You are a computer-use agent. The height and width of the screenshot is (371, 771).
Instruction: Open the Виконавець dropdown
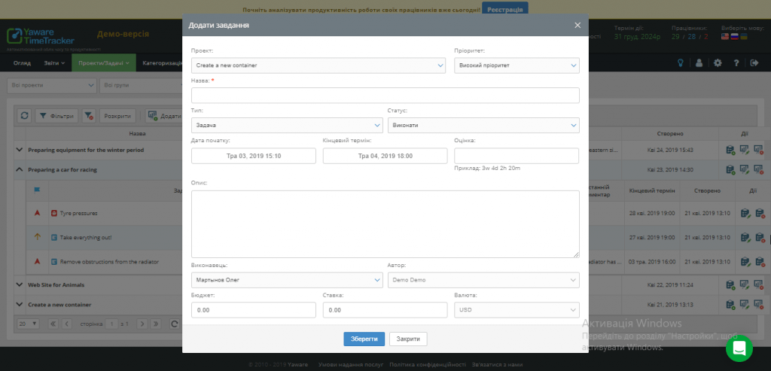point(286,280)
